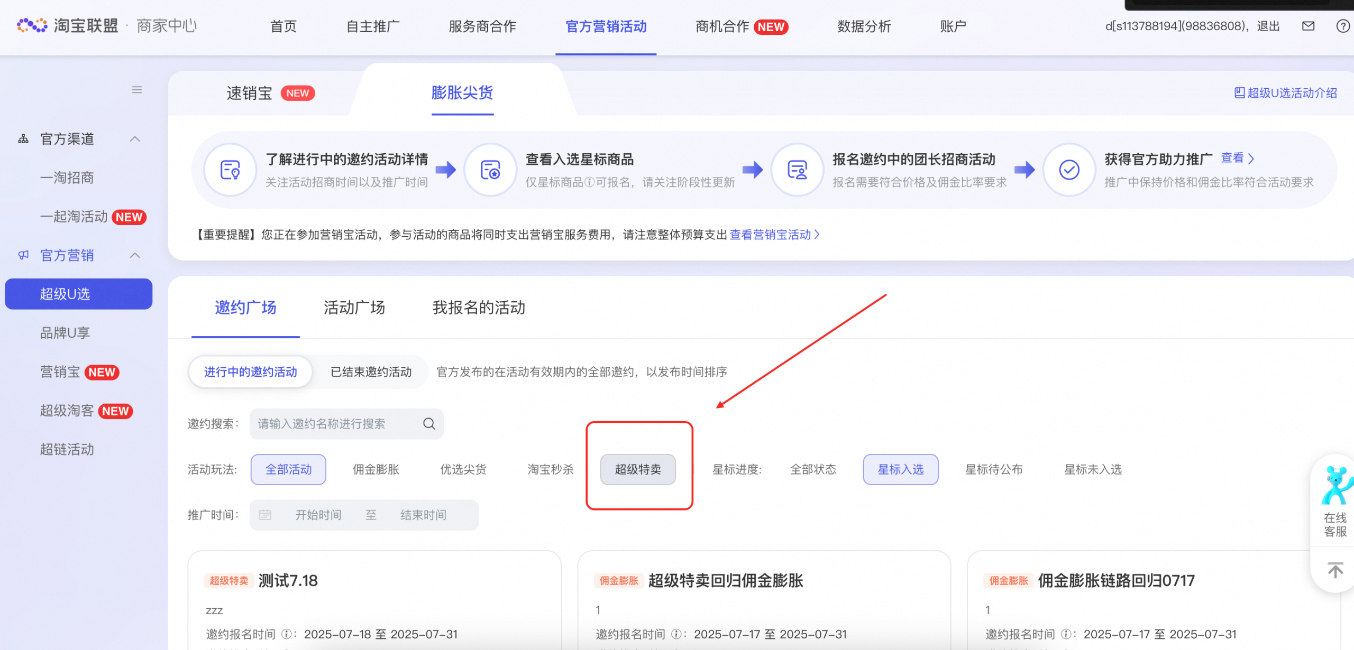Viewport: 1354px width, 650px height.
Task: Click the invitation activity details step icon
Action: (230, 170)
